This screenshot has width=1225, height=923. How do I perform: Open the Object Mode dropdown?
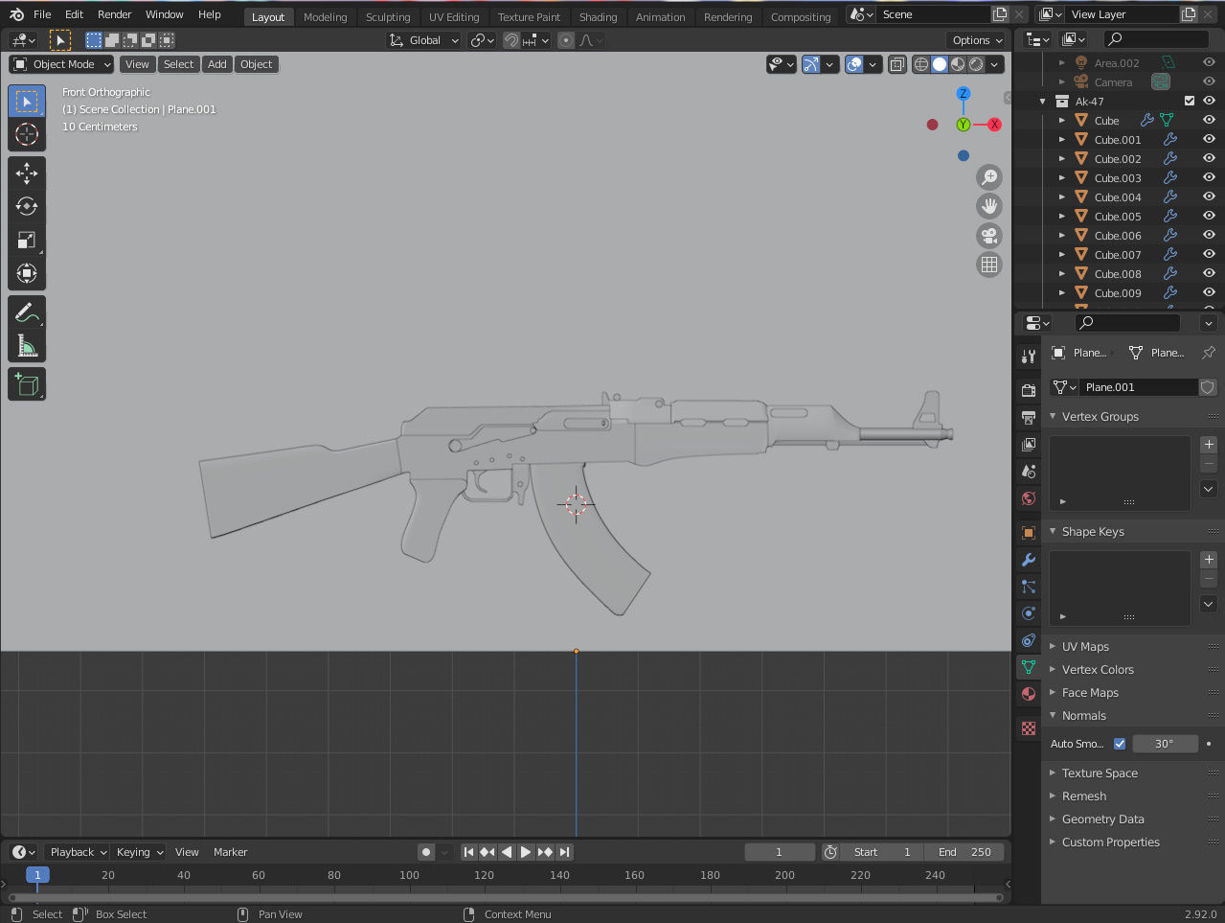click(x=60, y=64)
